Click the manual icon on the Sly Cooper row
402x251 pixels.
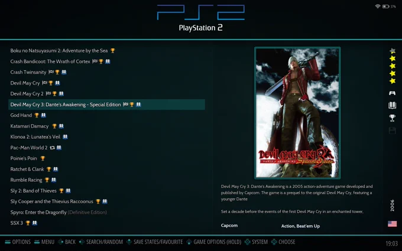click(105, 201)
